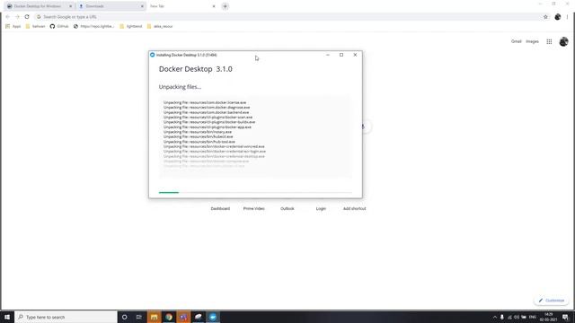
Task: Open the microphone tray icon
Action: (x=502, y=317)
